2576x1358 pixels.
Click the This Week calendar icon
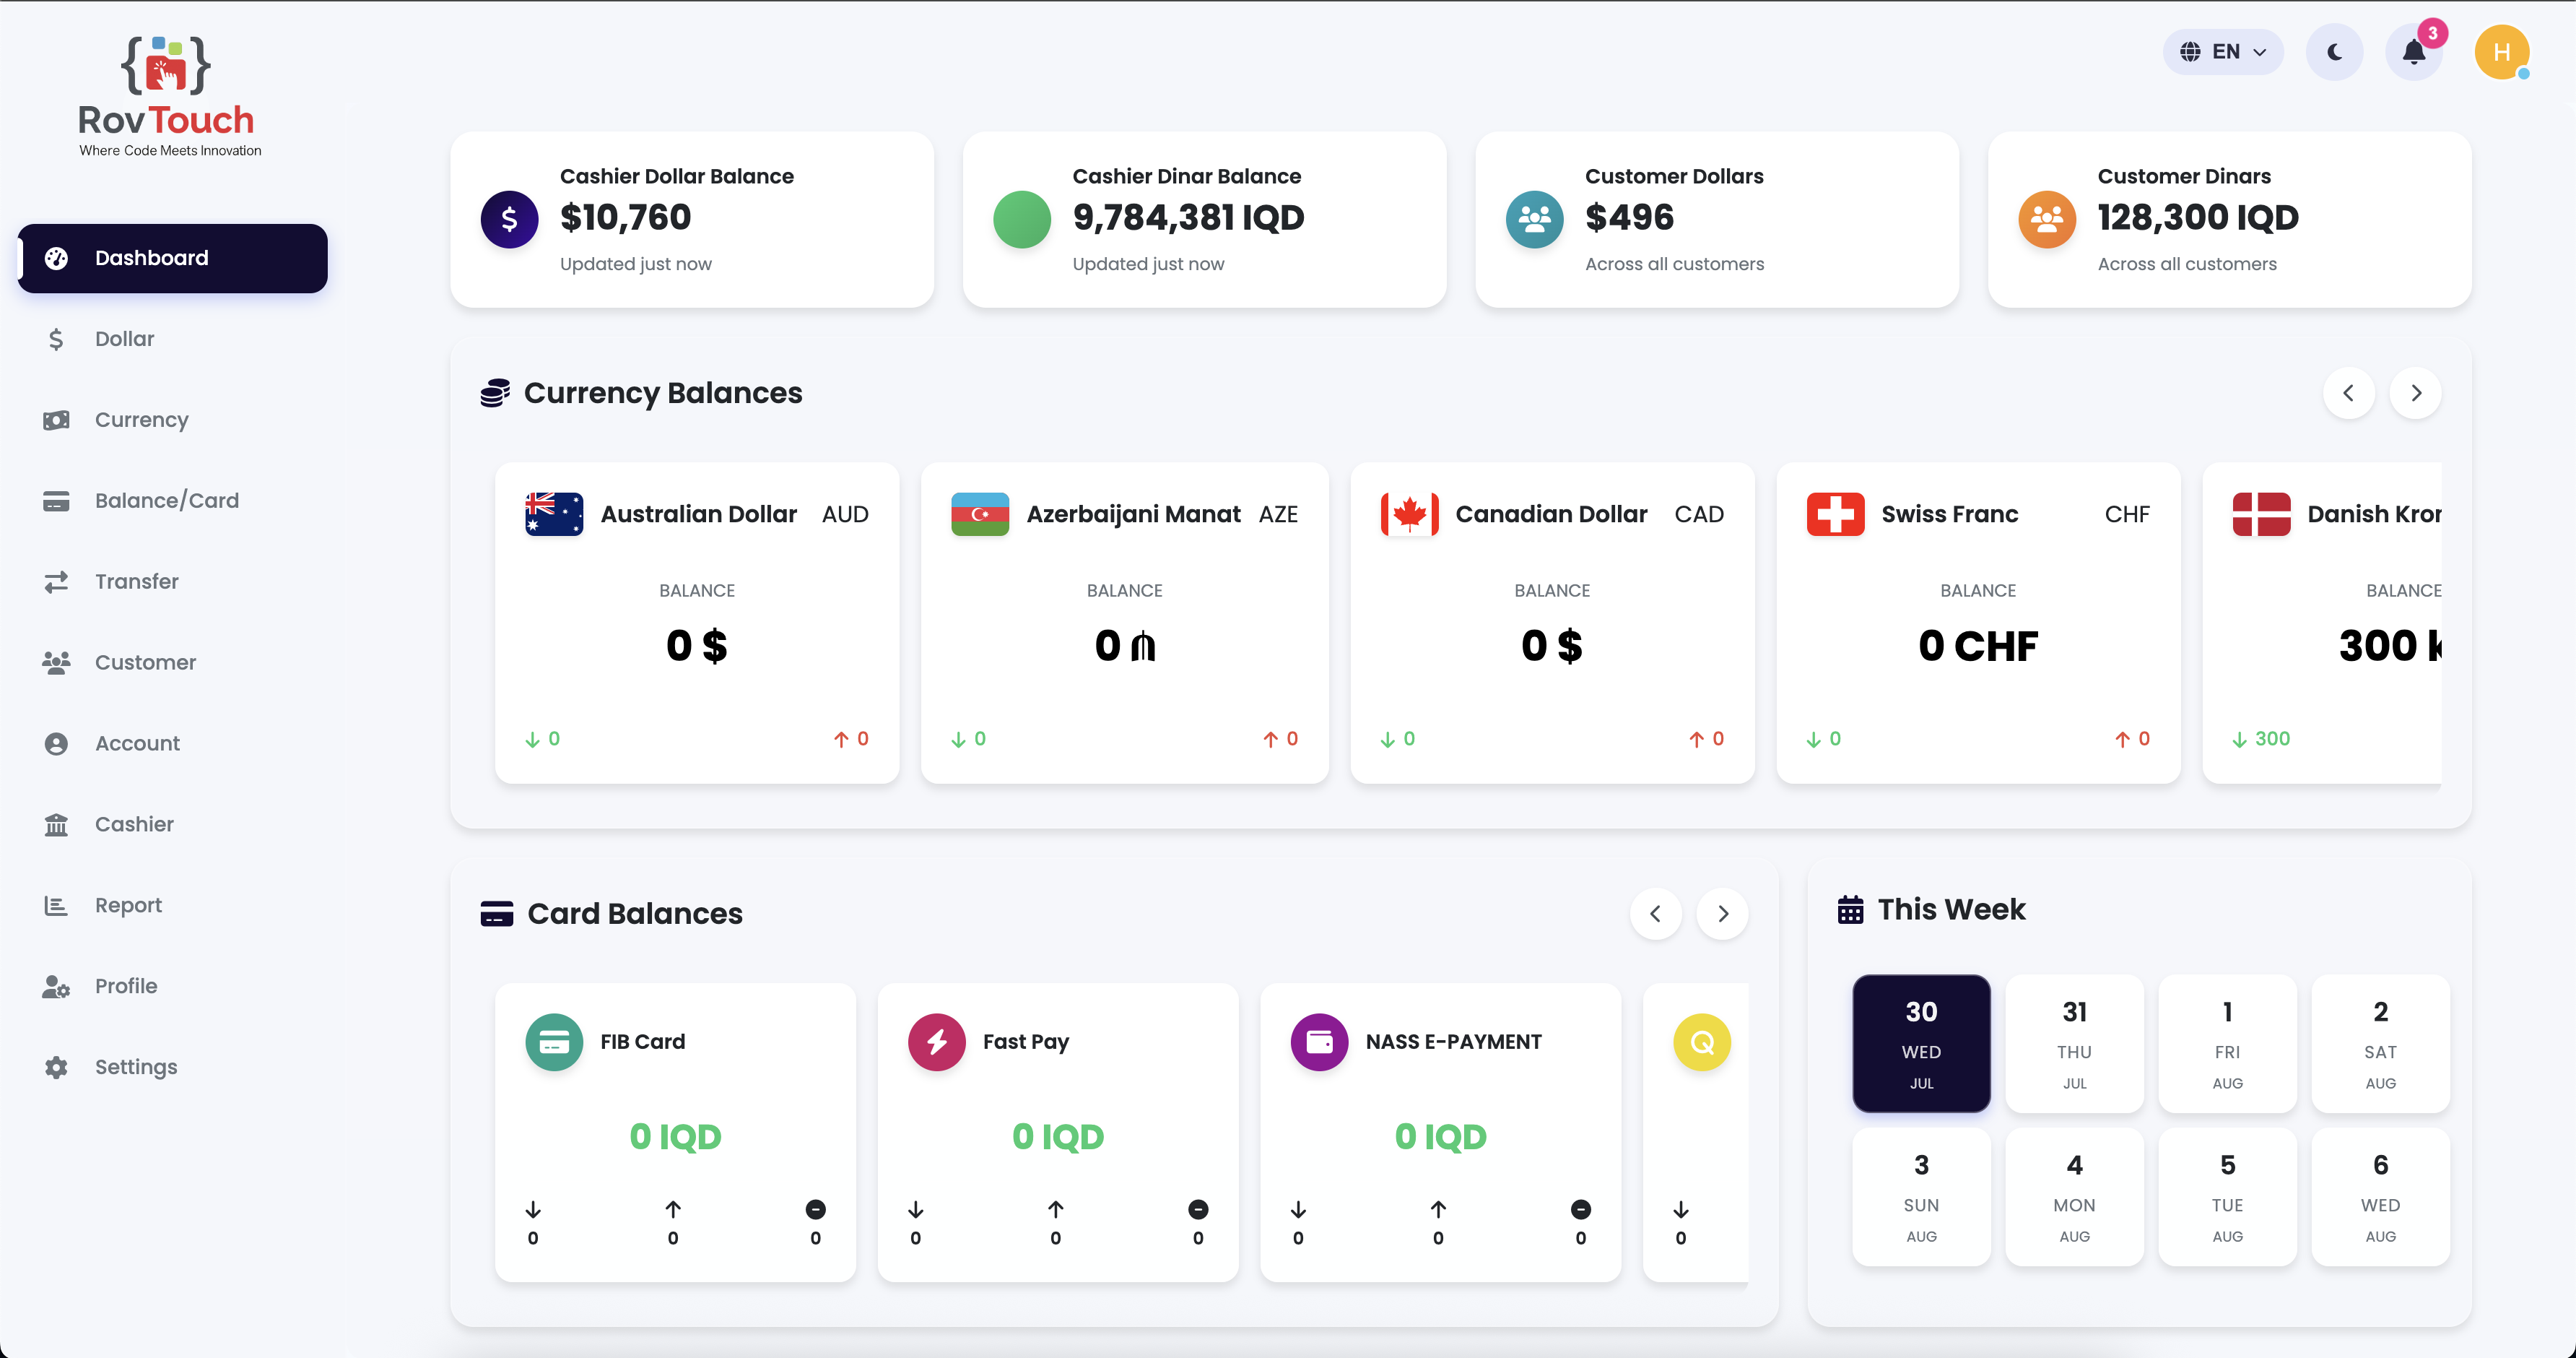(x=1850, y=909)
